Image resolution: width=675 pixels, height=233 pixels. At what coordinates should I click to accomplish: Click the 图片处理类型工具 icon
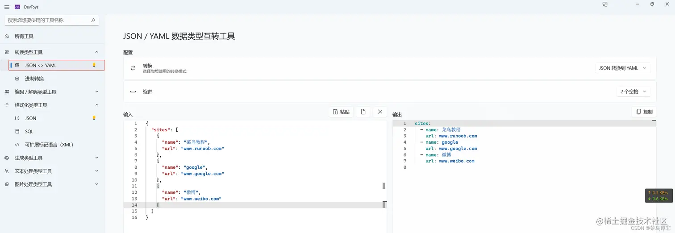click(x=6, y=184)
